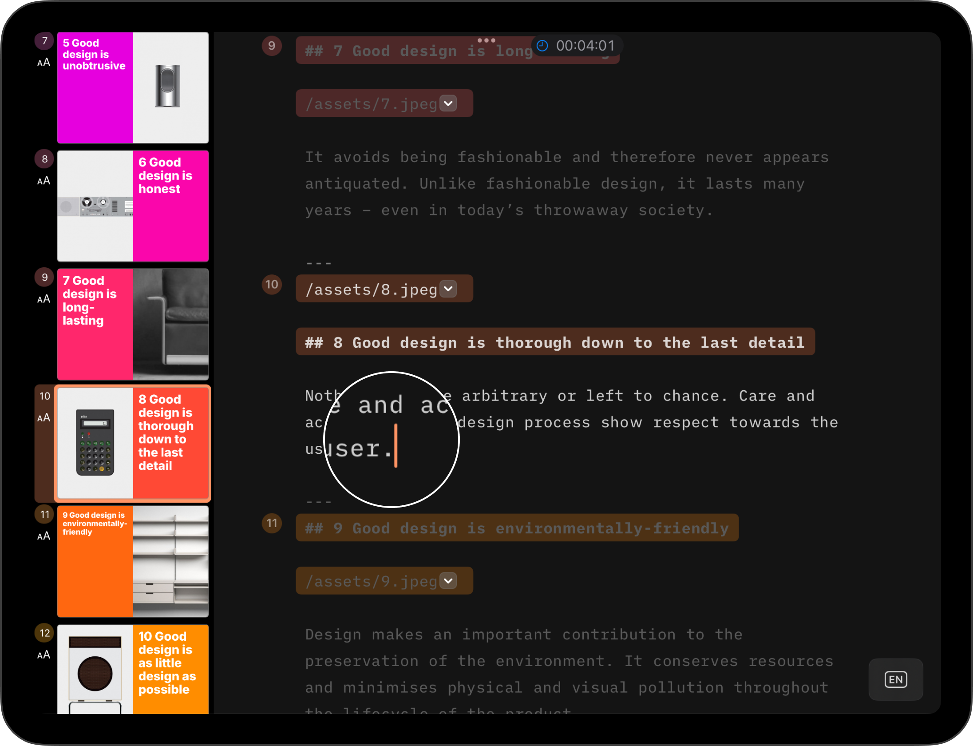Click slide number badge 12 in sidebar
973x746 pixels.
pos(44,633)
